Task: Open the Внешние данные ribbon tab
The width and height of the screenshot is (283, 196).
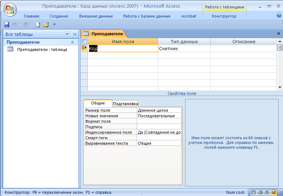Action: 96,16
